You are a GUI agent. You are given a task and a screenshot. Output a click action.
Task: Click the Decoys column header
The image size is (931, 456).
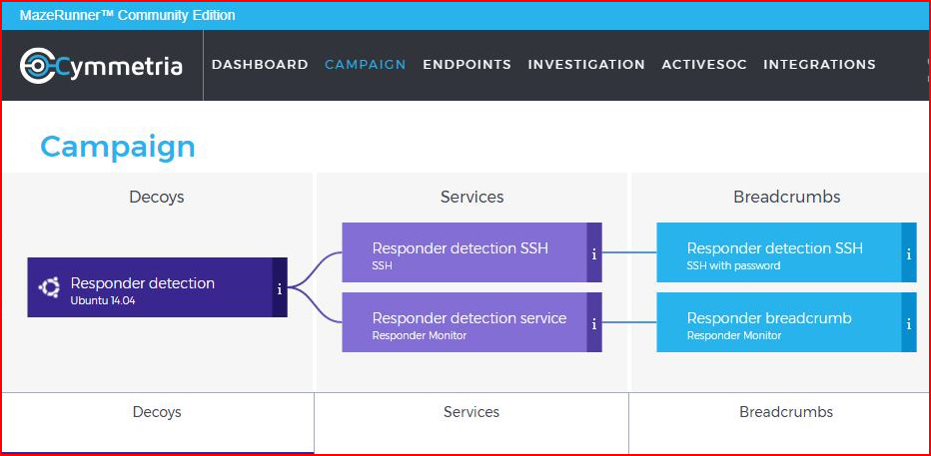(x=157, y=197)
